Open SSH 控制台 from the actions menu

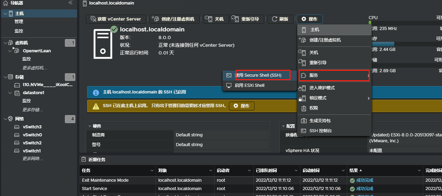320,131
